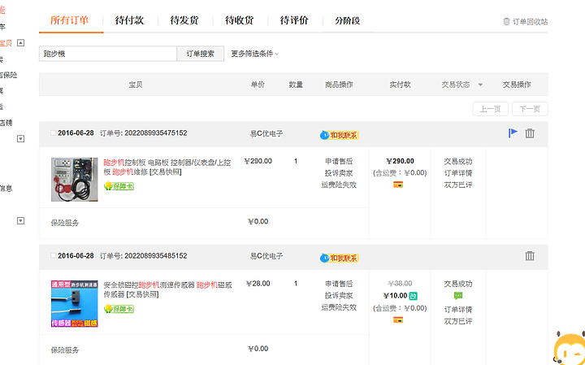Click 申请售后 for the ¥290.00 item

(339, 161)
